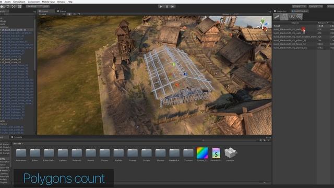Open the Window menu
Viewport: 334px width, 188px height.
coord(61,2)
